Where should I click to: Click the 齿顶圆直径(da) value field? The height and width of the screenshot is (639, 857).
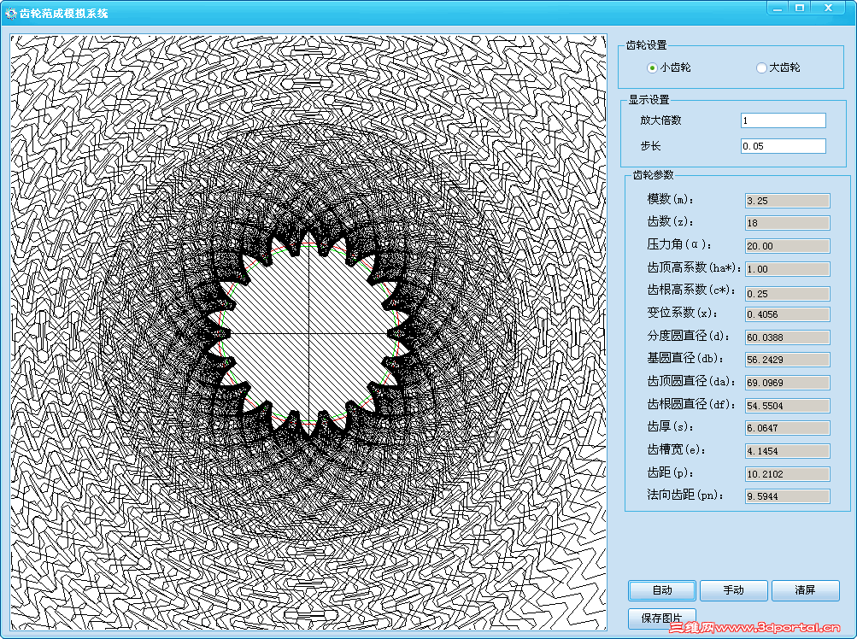pyautogui.click(x=788, y=383)
